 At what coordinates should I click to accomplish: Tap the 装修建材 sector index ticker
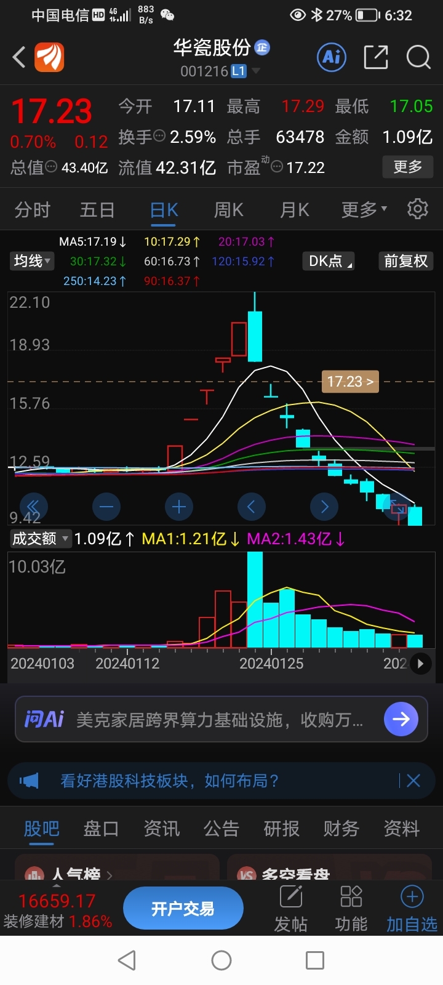click(58, 911)
